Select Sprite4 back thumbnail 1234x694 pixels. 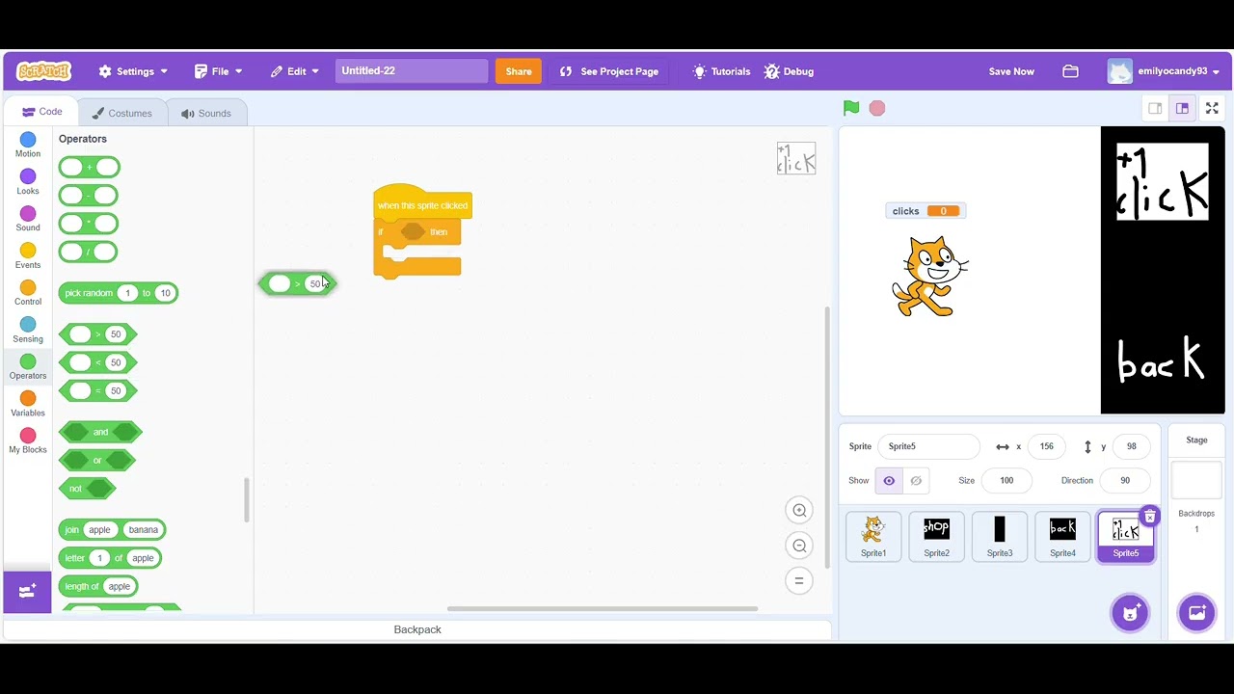point(1062,536)
